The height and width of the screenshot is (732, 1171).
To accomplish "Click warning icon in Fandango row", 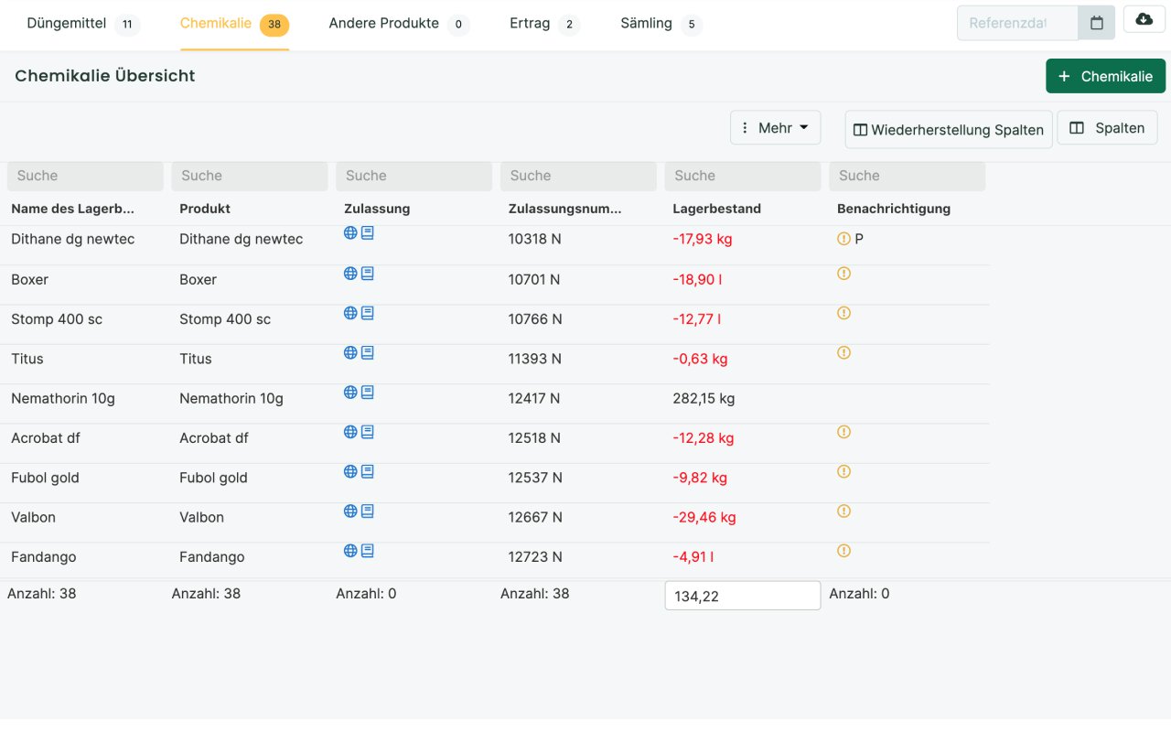I will [x=843, y=551].
